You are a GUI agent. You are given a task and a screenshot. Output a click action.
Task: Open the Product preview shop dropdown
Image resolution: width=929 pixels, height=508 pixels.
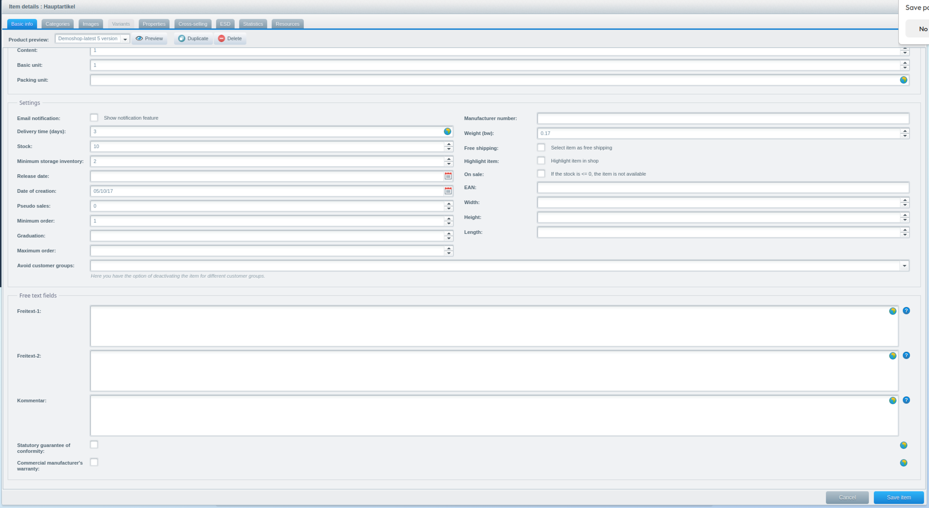click(x=125, y=39)
